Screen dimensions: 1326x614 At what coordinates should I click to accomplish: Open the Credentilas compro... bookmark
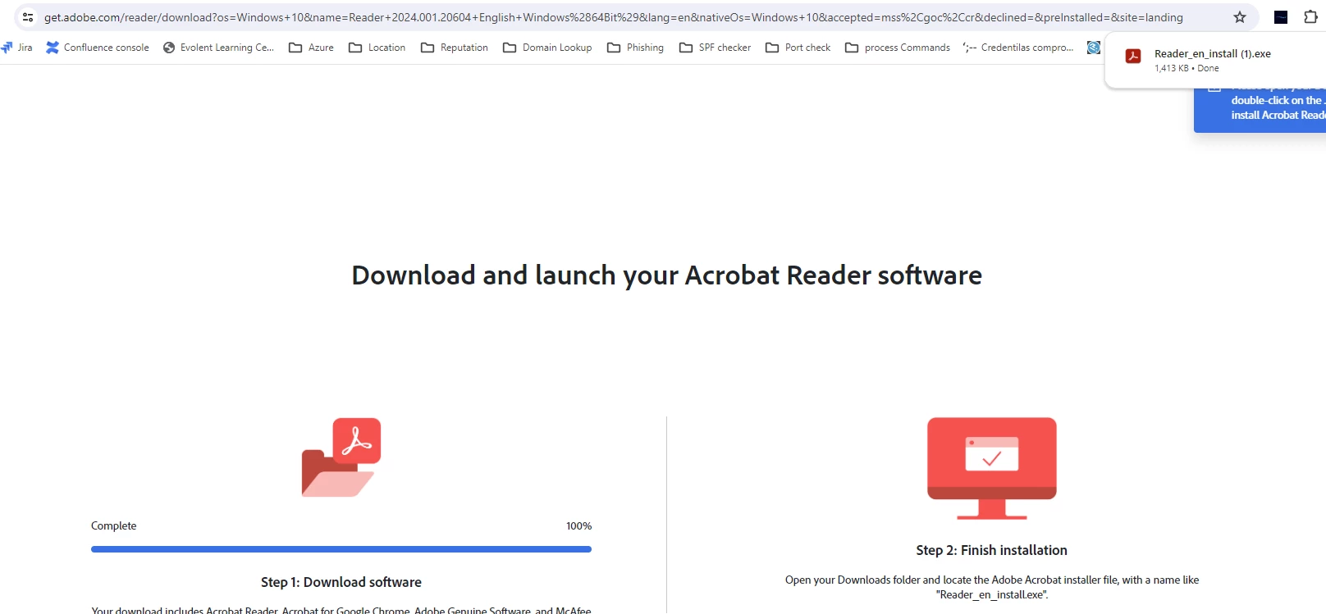coord(1018,48)
